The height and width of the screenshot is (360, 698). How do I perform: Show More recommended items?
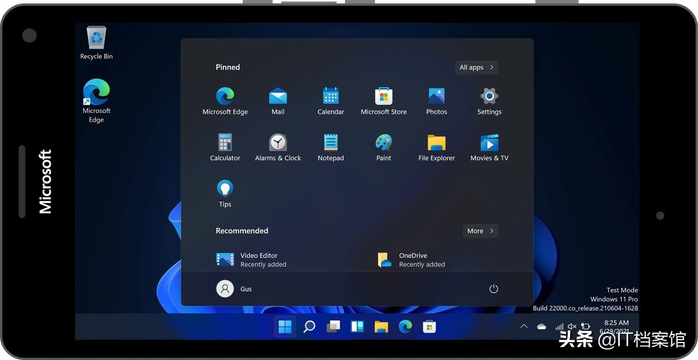[480, 231]
